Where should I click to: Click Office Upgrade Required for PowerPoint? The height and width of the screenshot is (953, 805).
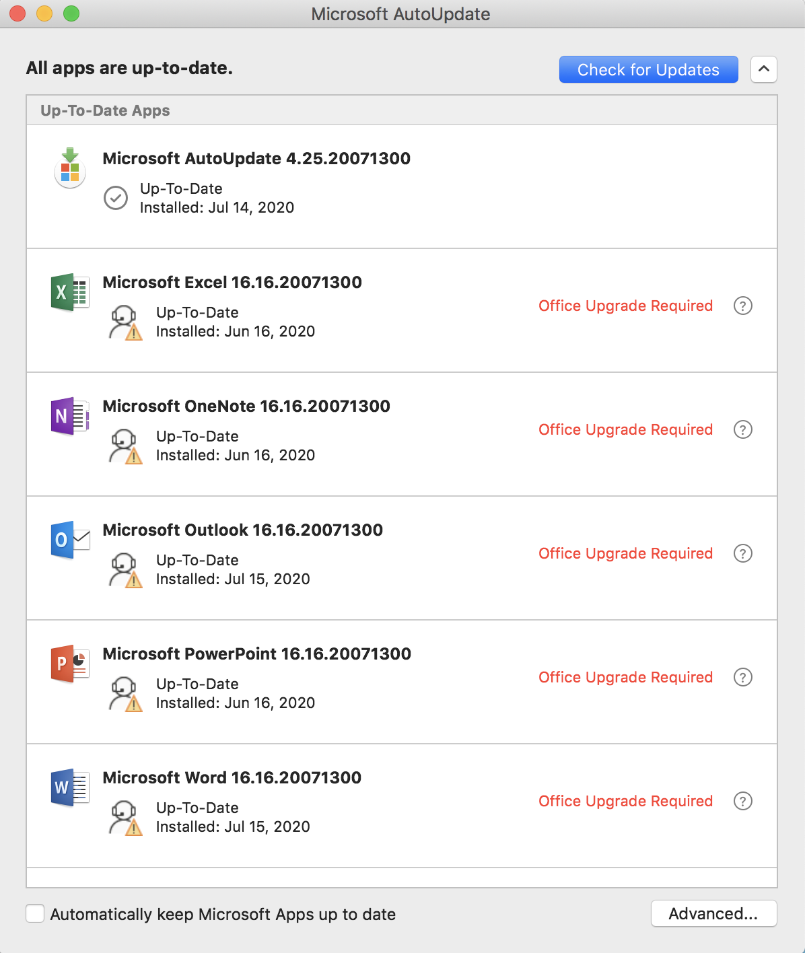point(625,677)
